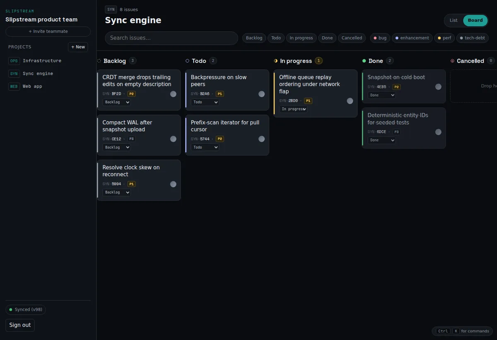Click the green sync status dot
Screen dimensions: 497x340
pos(11,310)
